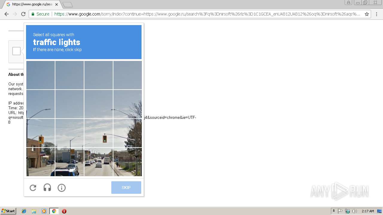
Task: Open Windows Media Player from taskbar
Action: pos(44,211)
